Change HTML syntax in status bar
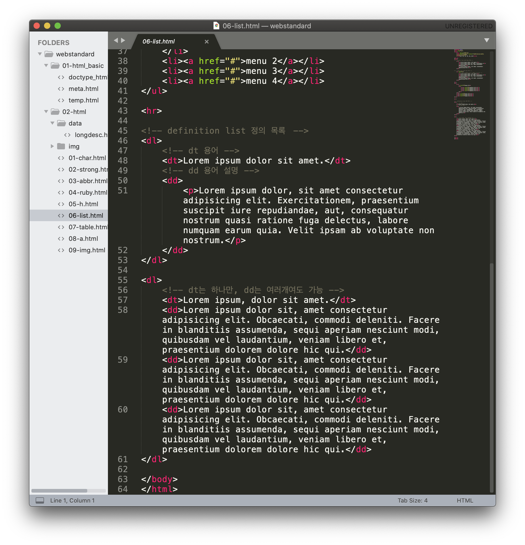 (x=465, y=500)
